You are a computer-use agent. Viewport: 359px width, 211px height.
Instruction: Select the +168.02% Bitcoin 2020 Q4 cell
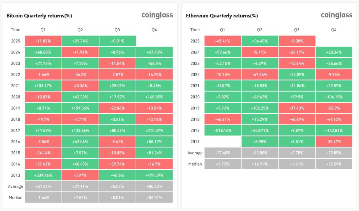(154, 97)
